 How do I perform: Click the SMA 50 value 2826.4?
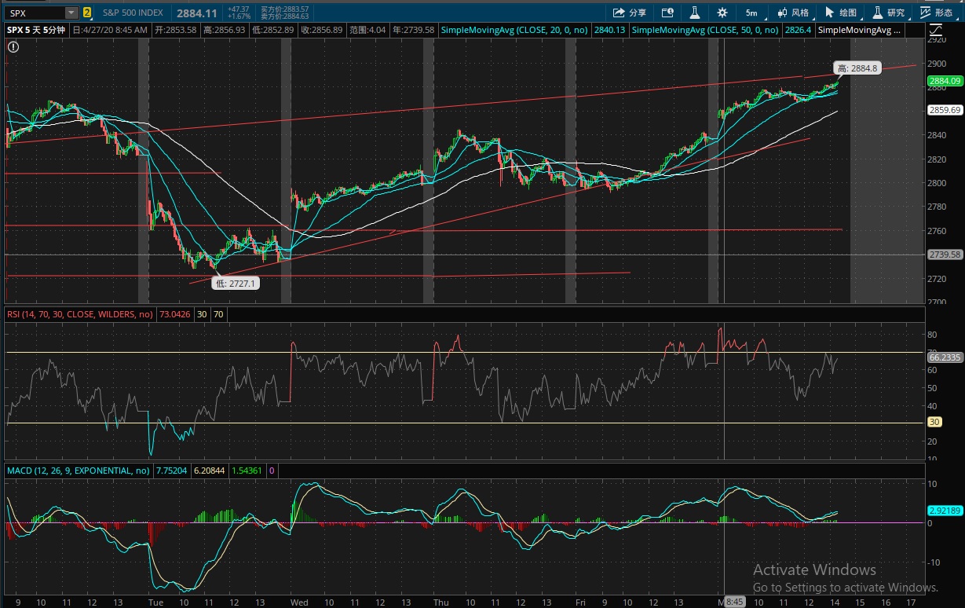[797, 30]
